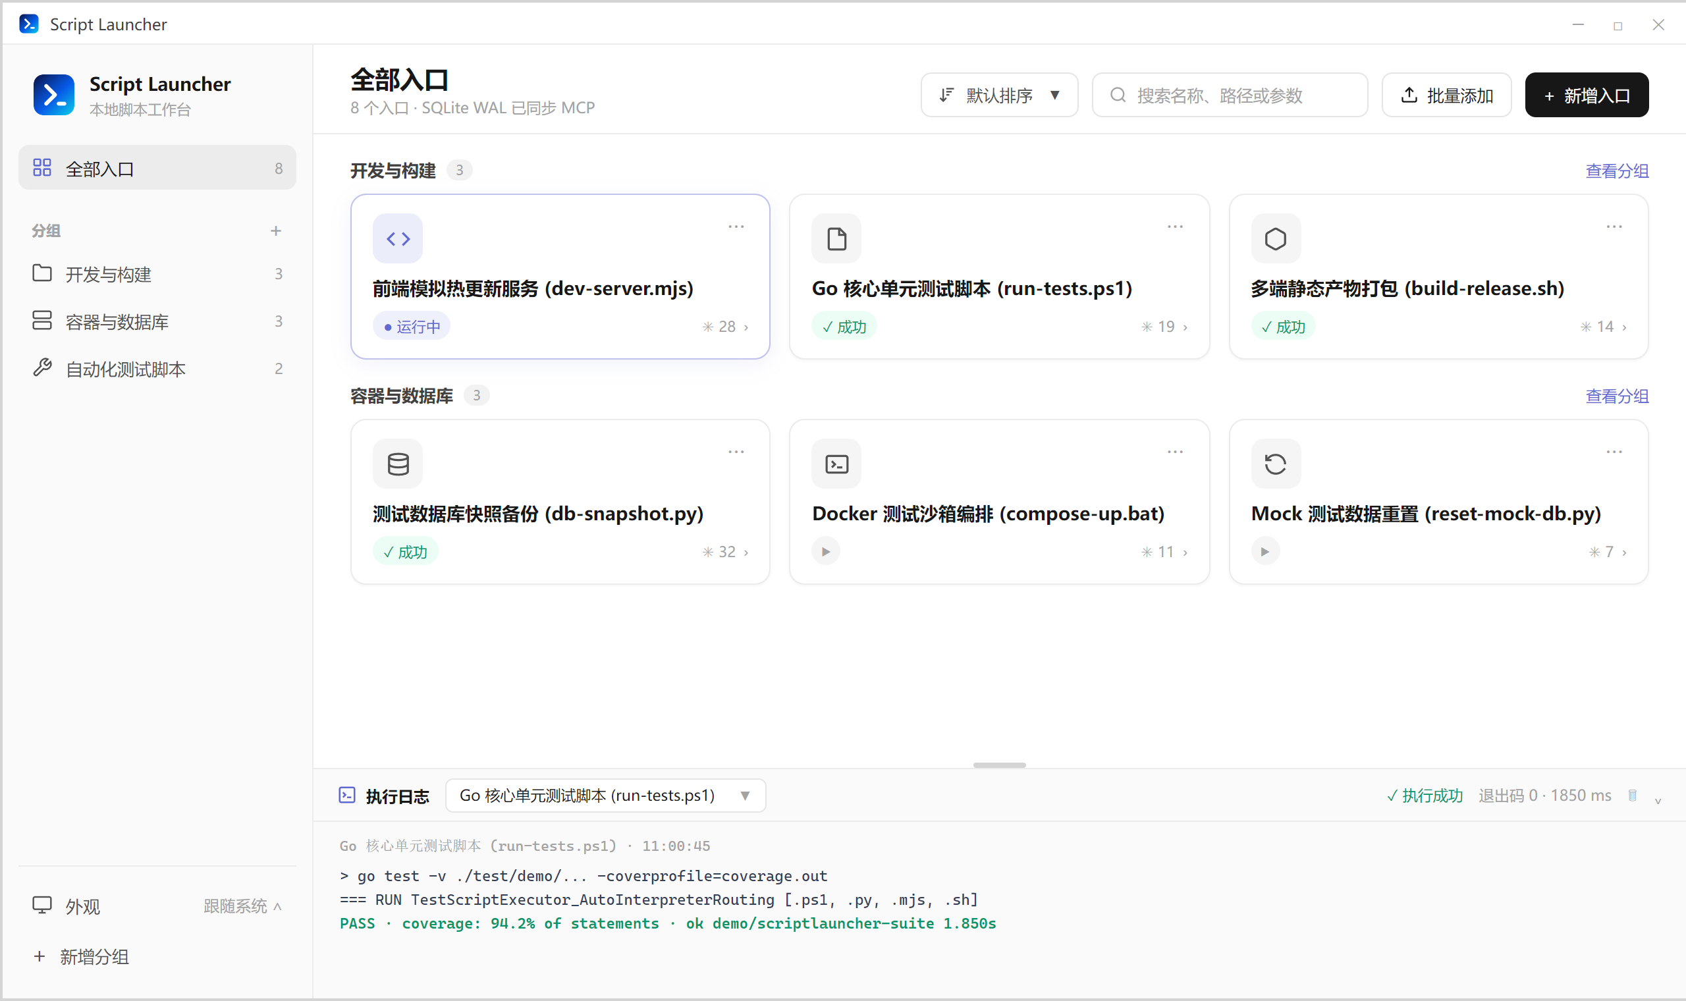
Task: Select 全部入口 in the sidebar
Action: coord(157,168)
